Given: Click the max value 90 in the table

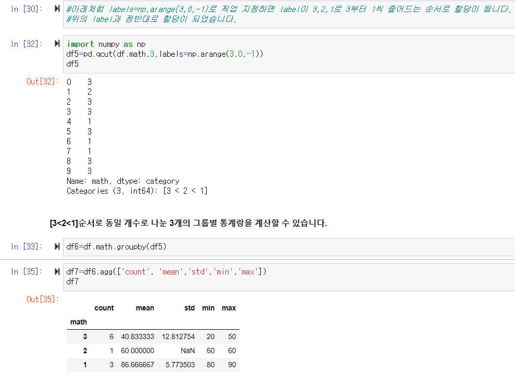Looking at the screenshot, I should (x=232, y=365).
